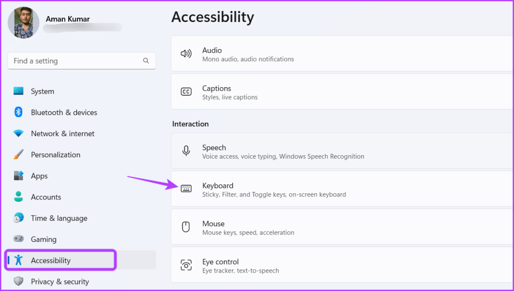Select the Mouse icon
Screen dimensions: 514x291
(x=186, y=227)
